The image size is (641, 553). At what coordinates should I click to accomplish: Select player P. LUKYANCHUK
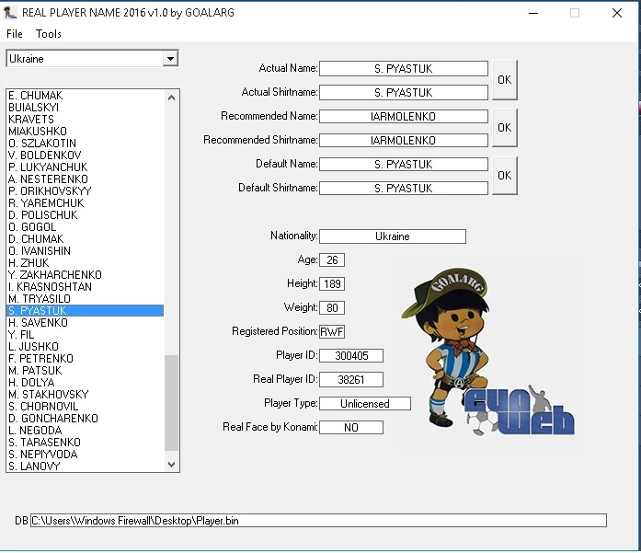85,167
